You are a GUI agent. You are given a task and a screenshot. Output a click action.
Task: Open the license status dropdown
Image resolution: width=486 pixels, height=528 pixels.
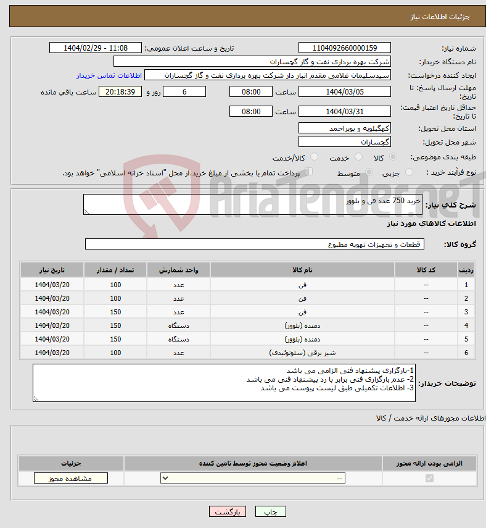tap(253, 478)
